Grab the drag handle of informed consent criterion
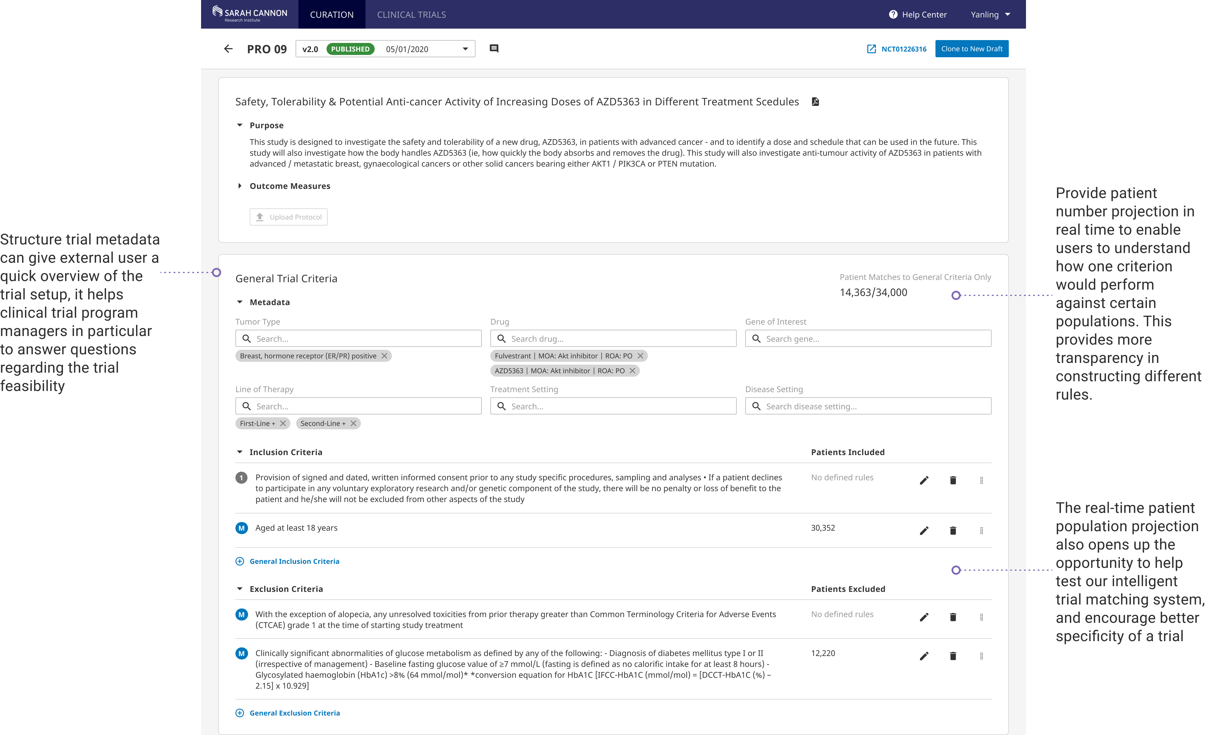1207x735 pixels. pyautogui.click(x=981, y=481)
